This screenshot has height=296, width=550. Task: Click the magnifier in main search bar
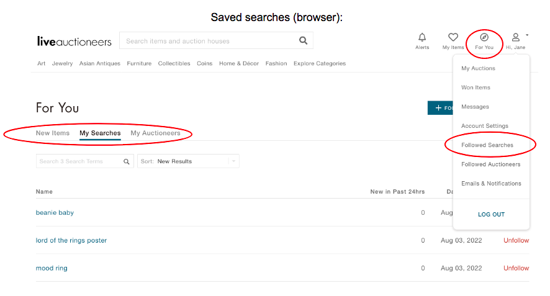click(303, 41)
